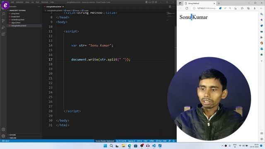Open the Help menu in VS Code
The image size is (265, 149).
click(x=52, y=2)
